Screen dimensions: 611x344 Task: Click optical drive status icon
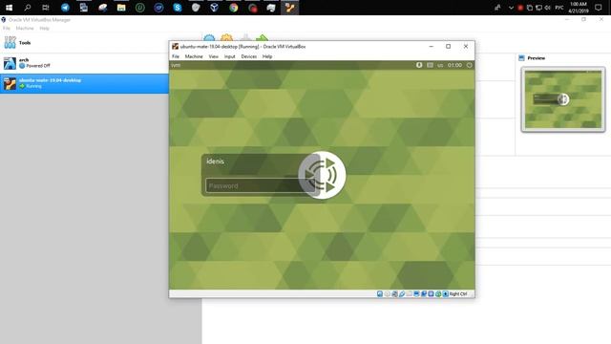click(387, 293)
